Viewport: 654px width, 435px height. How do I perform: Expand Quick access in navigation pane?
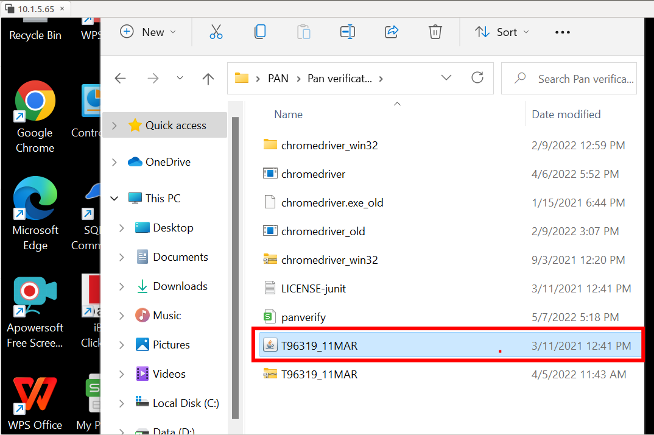tap(114, 126)
